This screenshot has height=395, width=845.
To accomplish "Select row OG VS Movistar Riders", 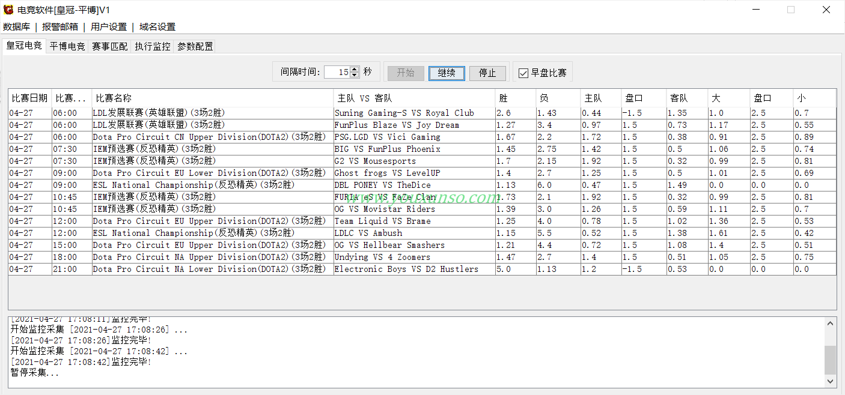I will click(422, 209).
